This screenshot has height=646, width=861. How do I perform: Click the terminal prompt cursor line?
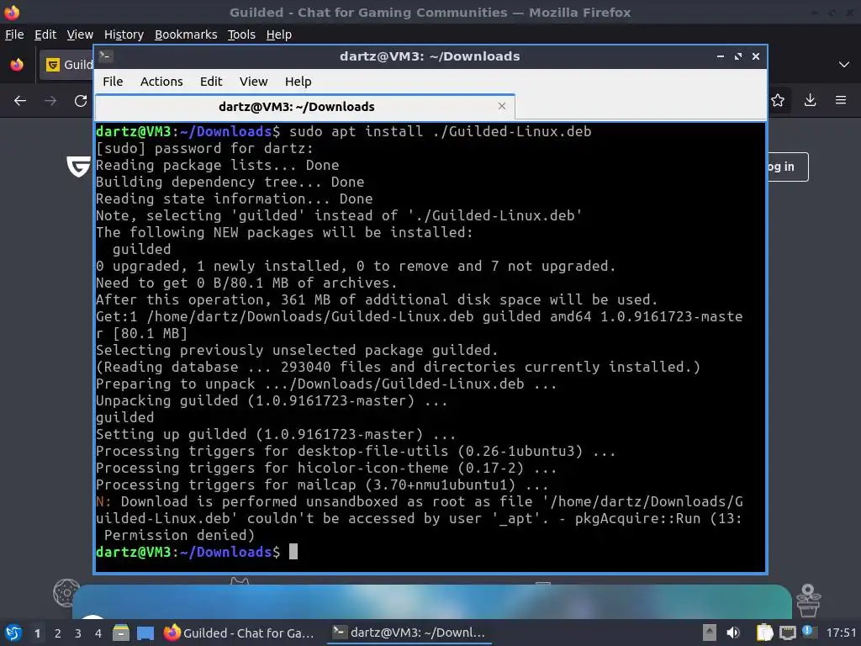[x=196, y=552]
